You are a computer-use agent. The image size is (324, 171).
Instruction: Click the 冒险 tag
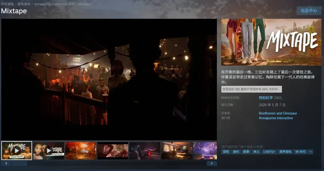[x=226, y=152]
